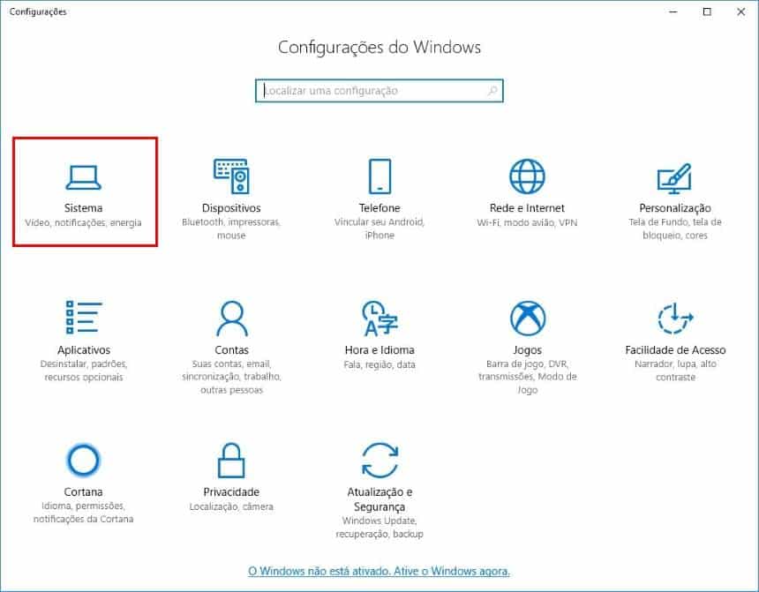Open the Sistema laptop icon
This screenshot has height=592, width=759.
[x=83, y=177]
